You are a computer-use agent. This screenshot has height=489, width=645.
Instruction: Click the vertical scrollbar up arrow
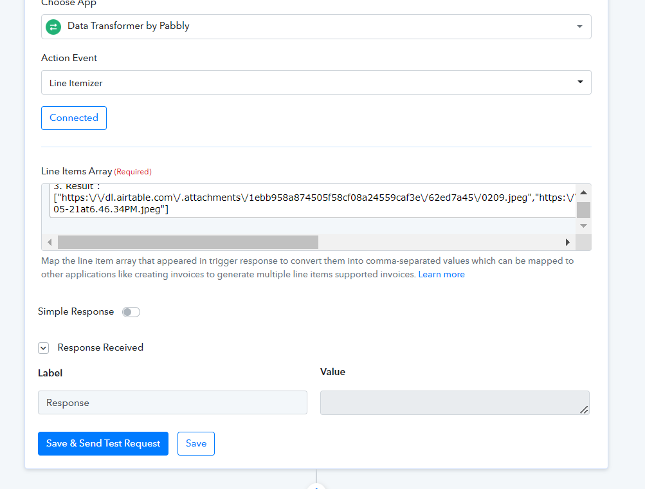583,192
